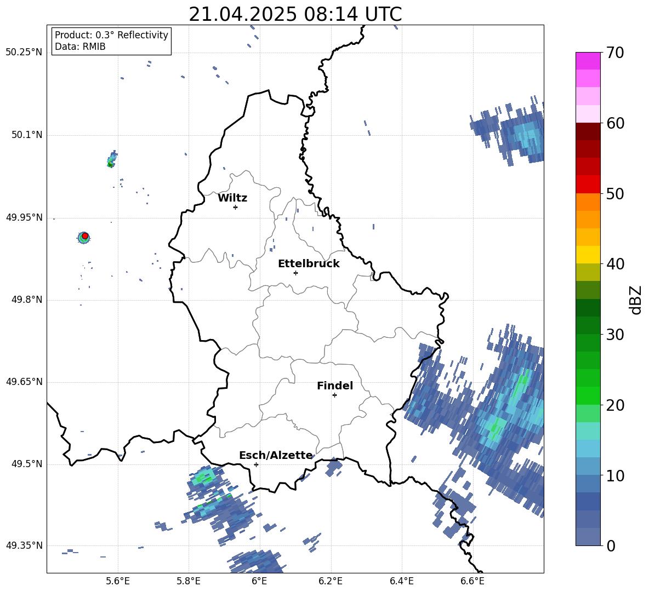The height and width of the screenshot is (592, 649).
Task: Click the 6.2°E longitude label
Action: (x=331, y=581)
